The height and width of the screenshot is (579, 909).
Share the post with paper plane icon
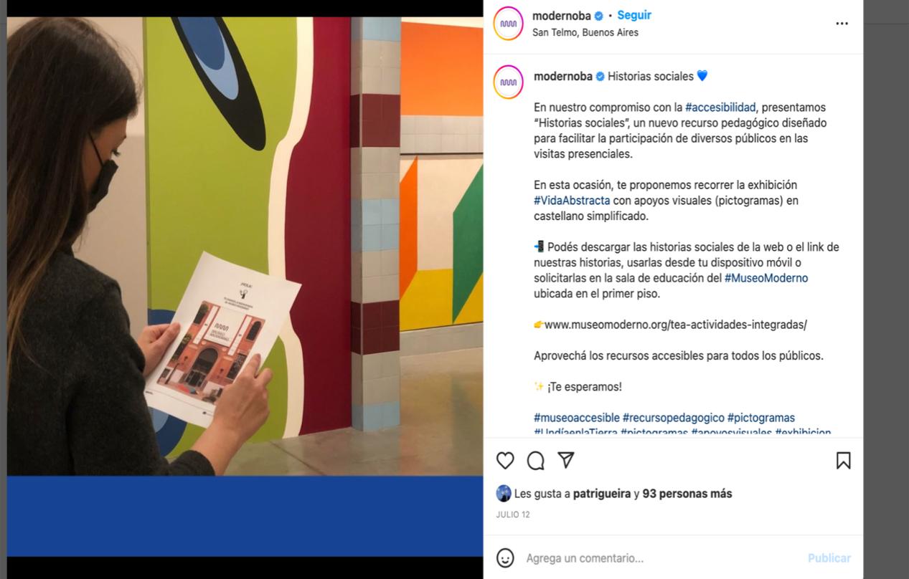point(566,460)
